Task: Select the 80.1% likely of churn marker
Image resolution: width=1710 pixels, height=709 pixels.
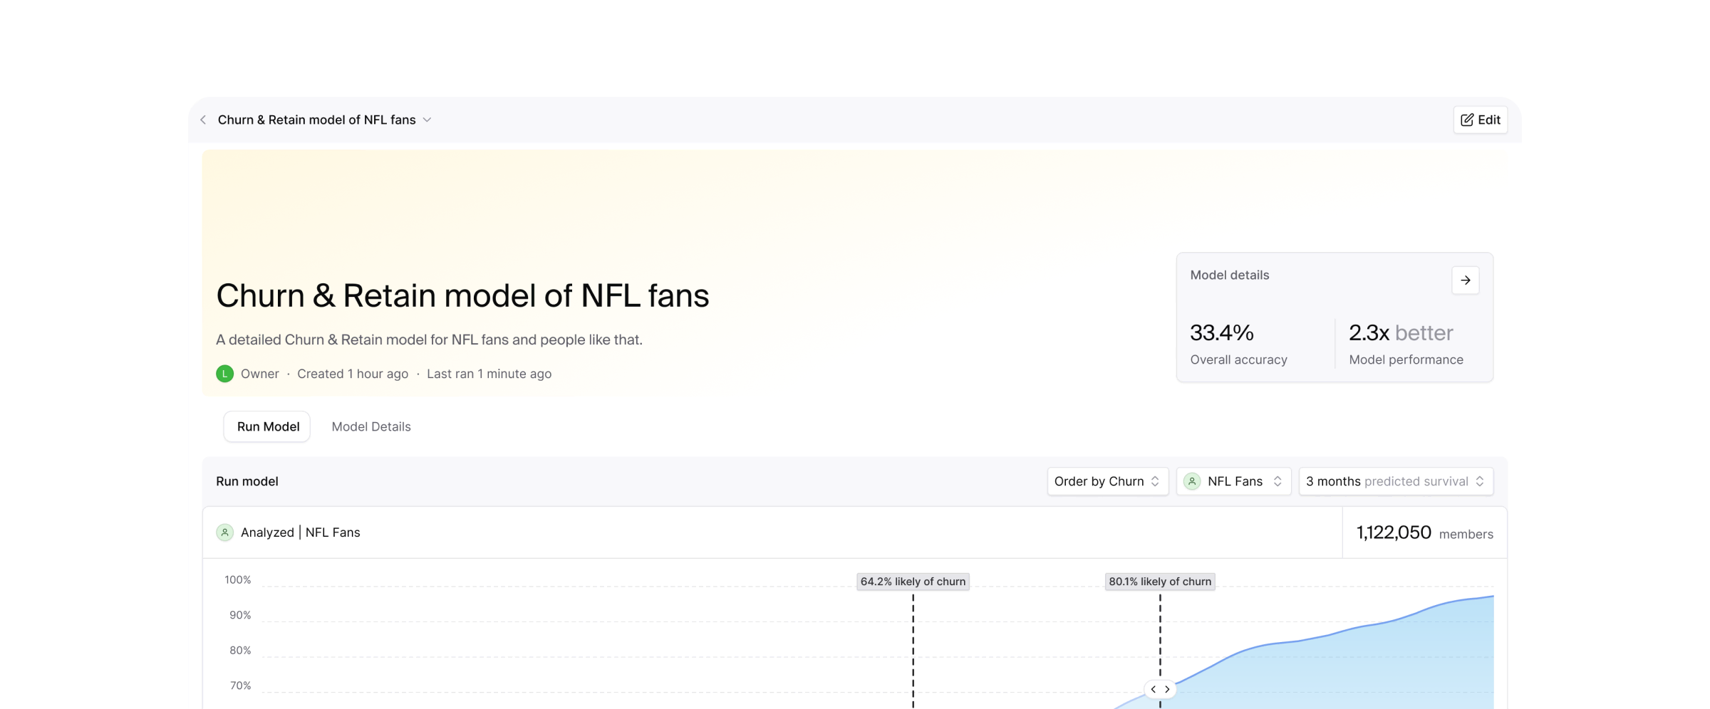Action: (x=1160, y=582)
